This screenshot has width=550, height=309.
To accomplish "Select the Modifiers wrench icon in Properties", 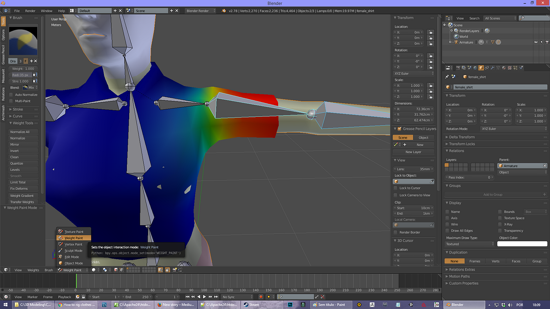I will (492, 67).
